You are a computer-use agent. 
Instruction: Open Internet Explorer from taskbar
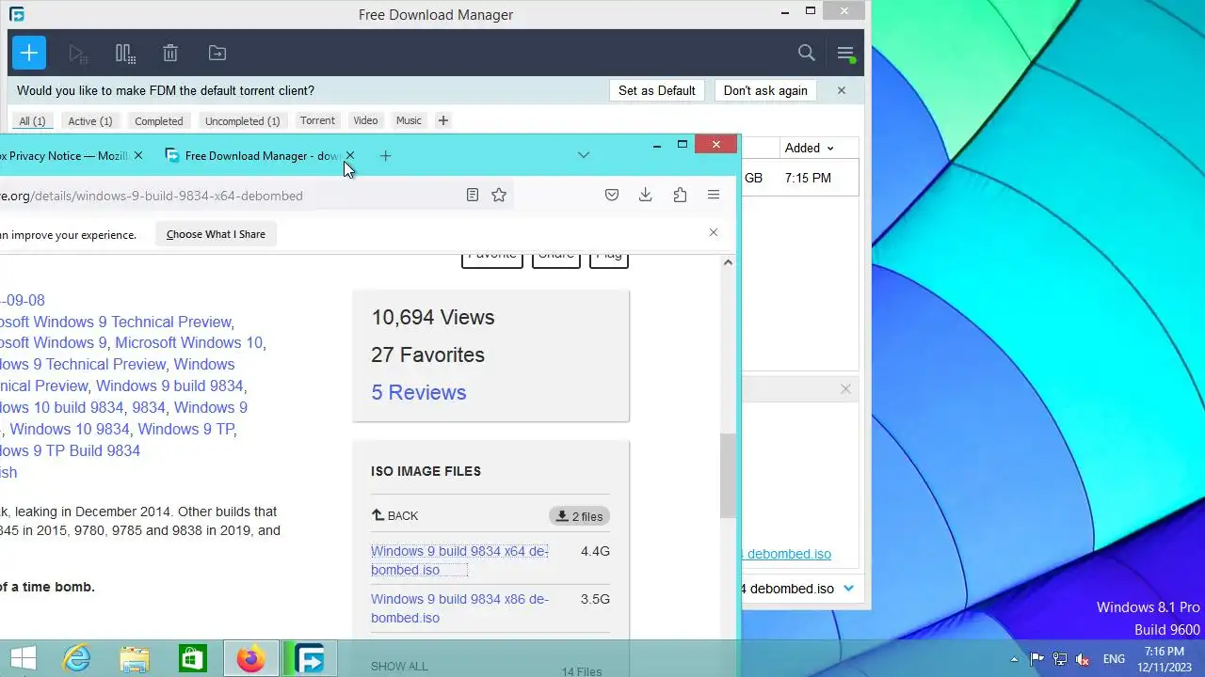point(76,659)
